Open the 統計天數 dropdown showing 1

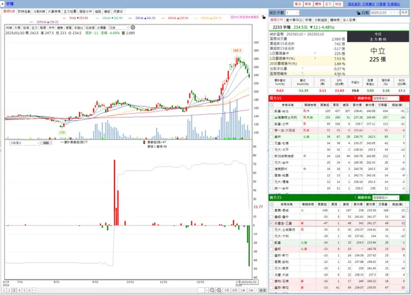(292, 13)
